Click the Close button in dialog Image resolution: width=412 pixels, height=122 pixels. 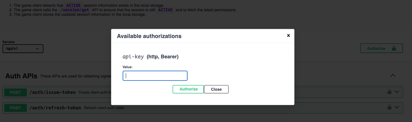(x=216, y=89)
